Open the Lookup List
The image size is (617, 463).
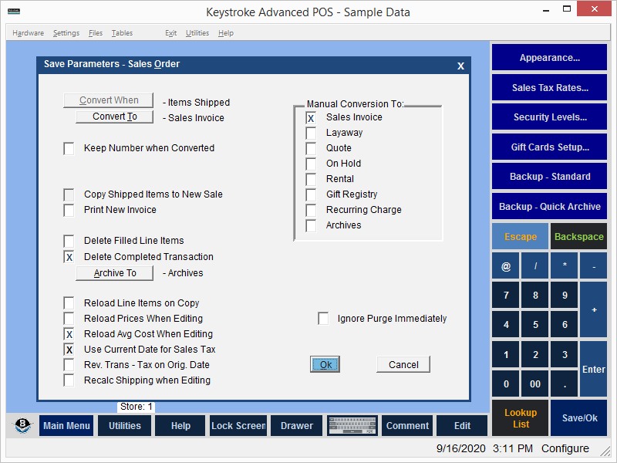tap(521, 418)
